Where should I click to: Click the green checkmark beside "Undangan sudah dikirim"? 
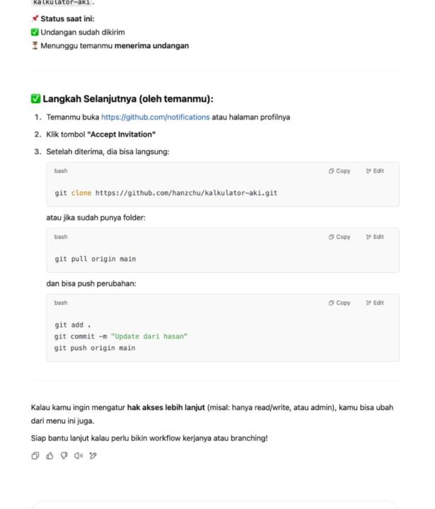click(35, 33)
